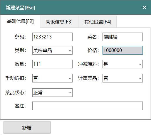
Task: Click the 菜品状态: label
Action: tap(16, 92)
